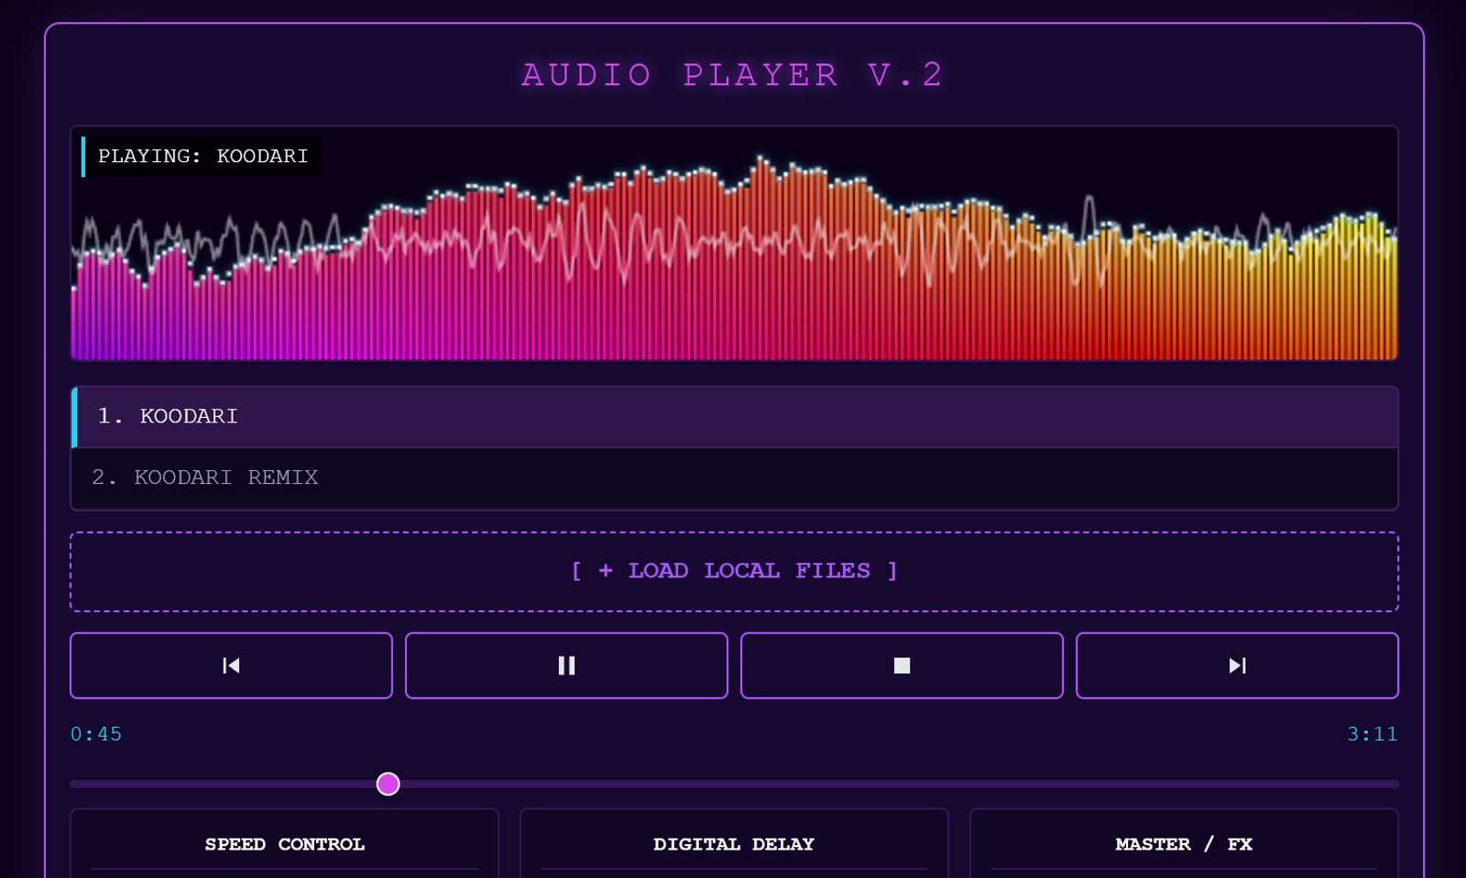Select the pause icon again to resume

[565, 665]
